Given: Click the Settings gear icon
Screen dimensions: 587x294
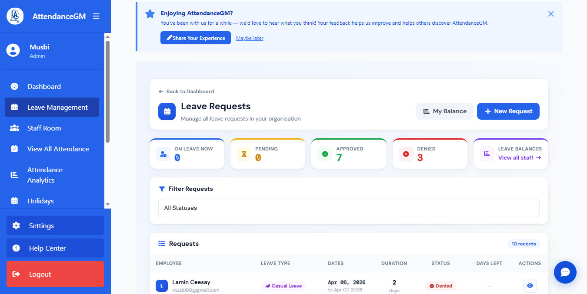Looking at the screenshot, I should pyautogui.click(x=16, y=225).
